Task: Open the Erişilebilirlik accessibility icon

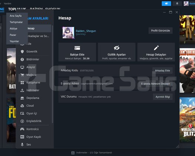Action: [22, 121]
